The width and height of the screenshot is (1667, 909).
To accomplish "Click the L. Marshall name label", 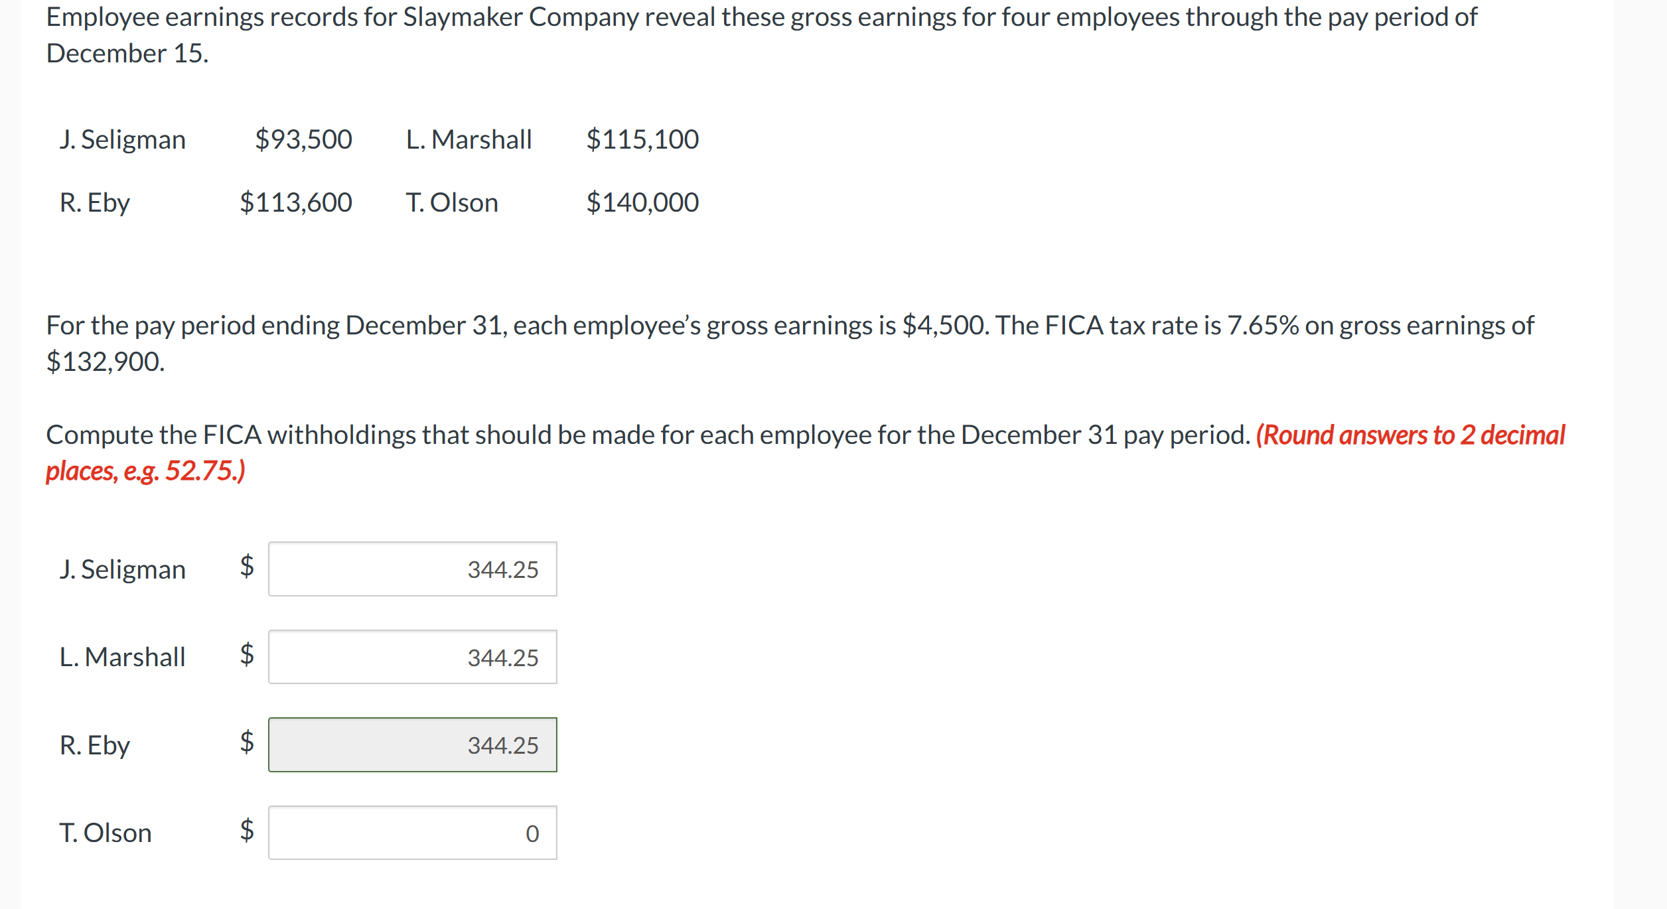I will pos(122,657).
